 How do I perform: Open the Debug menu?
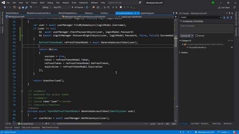[50, 3]
